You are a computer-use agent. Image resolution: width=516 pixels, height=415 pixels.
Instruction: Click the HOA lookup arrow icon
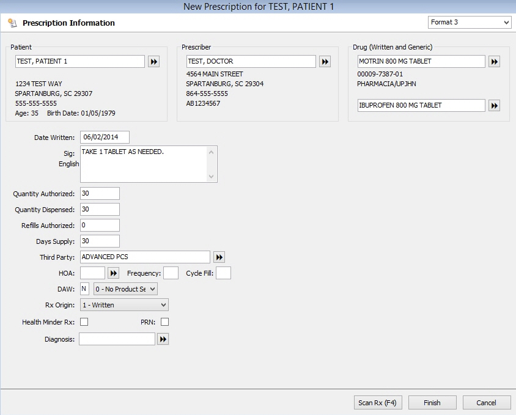coord(114,273)
